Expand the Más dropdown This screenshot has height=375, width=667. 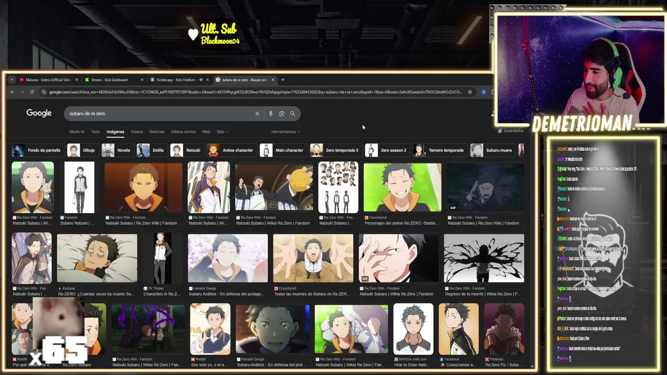(x=223, y=132)
